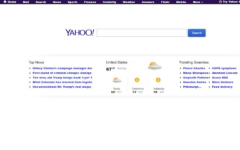Click the Saturday forecast label
Image resolution: width=240 pixels, height=150 pixels.
point(159,89)
